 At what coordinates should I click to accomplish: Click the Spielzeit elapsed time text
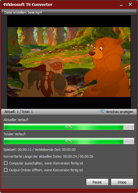pos(18,150)
